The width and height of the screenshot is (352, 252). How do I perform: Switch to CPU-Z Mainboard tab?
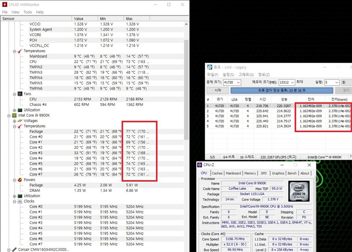[x=233, y=173]
